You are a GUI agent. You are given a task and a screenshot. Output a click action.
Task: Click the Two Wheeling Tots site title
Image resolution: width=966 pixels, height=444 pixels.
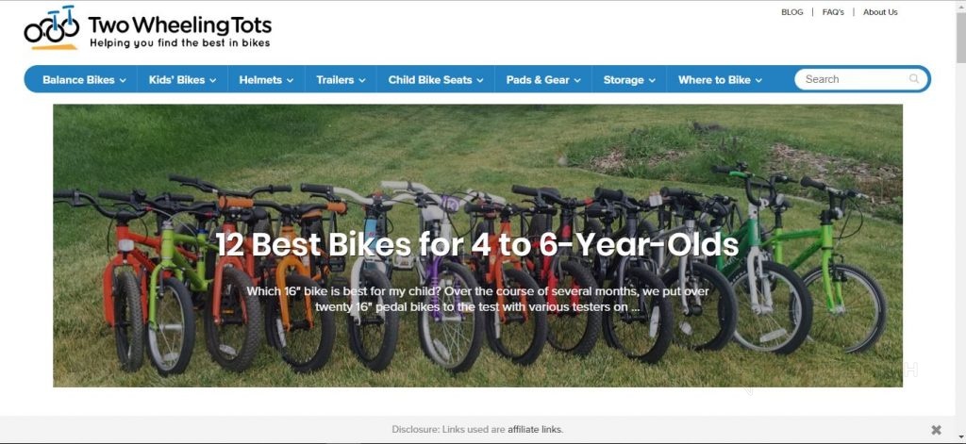point(180,25)
